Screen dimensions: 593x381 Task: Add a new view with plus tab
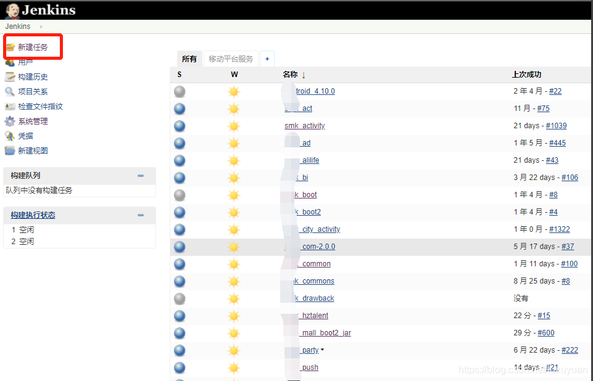click(x=267, y=59)
